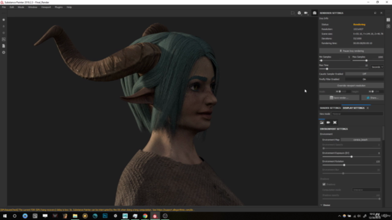Screen dimensions: 392x220
Task: Open the File menu
Action: point(4,7)
